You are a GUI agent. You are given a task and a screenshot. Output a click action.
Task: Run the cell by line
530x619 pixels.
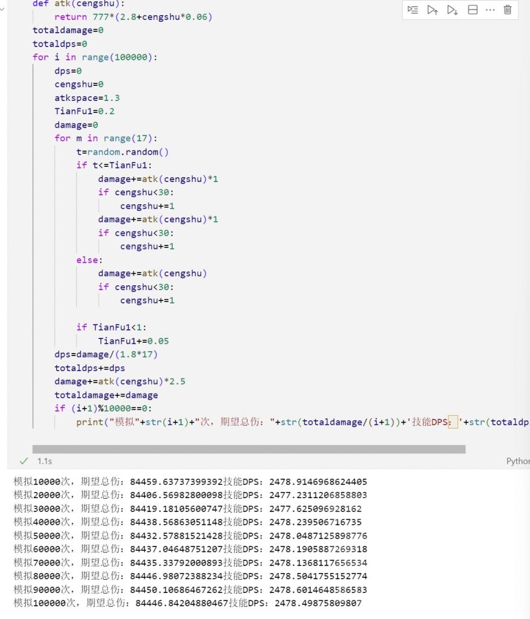click(413, 10)
